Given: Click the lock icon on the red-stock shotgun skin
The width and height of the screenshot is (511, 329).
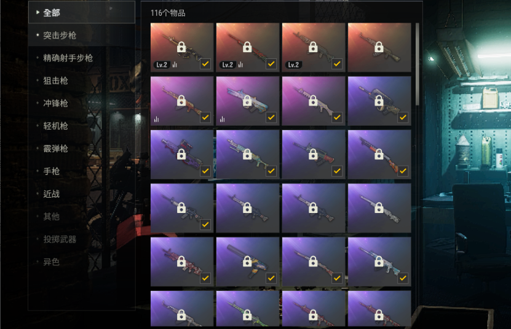Looking at the screenshot, I should (379, 154).
